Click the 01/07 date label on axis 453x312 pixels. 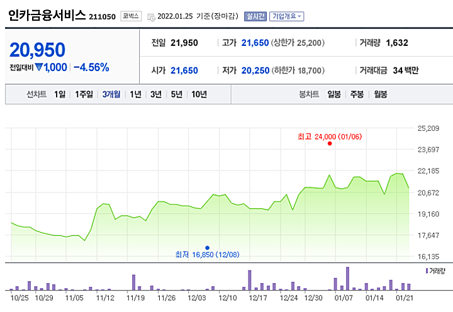pos(344,298)
